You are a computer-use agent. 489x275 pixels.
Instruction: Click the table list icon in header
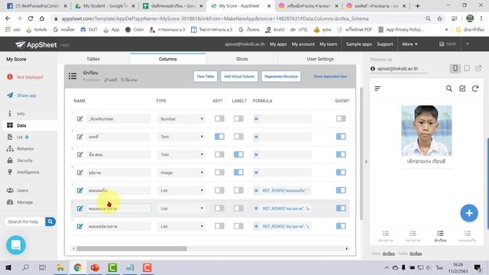pos(73,76)
